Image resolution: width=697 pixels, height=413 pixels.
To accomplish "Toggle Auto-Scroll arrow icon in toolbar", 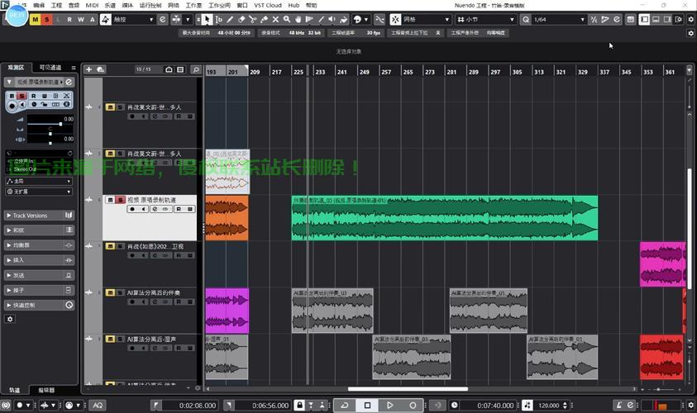I will (176, 20).
